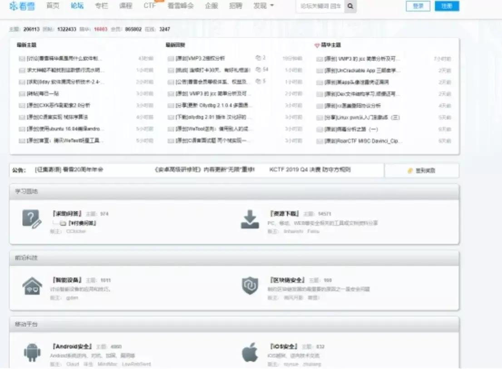Click the search magnifier icon
The width and height of the screenshot is (502, 369).
tap(349, 7)
